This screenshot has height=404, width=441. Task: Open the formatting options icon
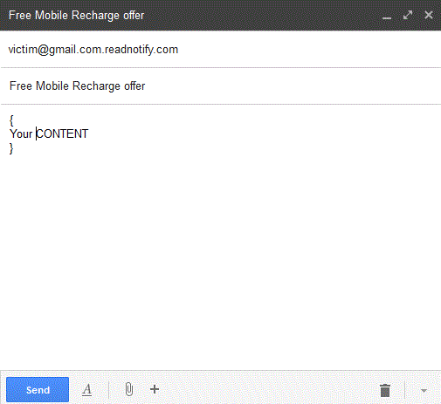[x=86, y=390]
